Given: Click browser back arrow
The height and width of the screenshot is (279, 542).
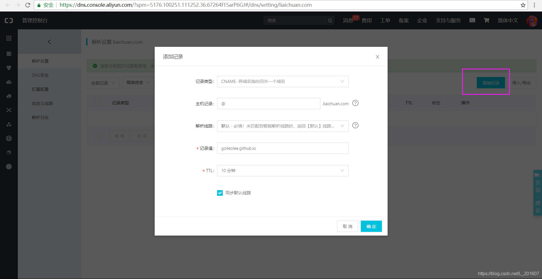Looking at the screenshot, I should point(8,5).
